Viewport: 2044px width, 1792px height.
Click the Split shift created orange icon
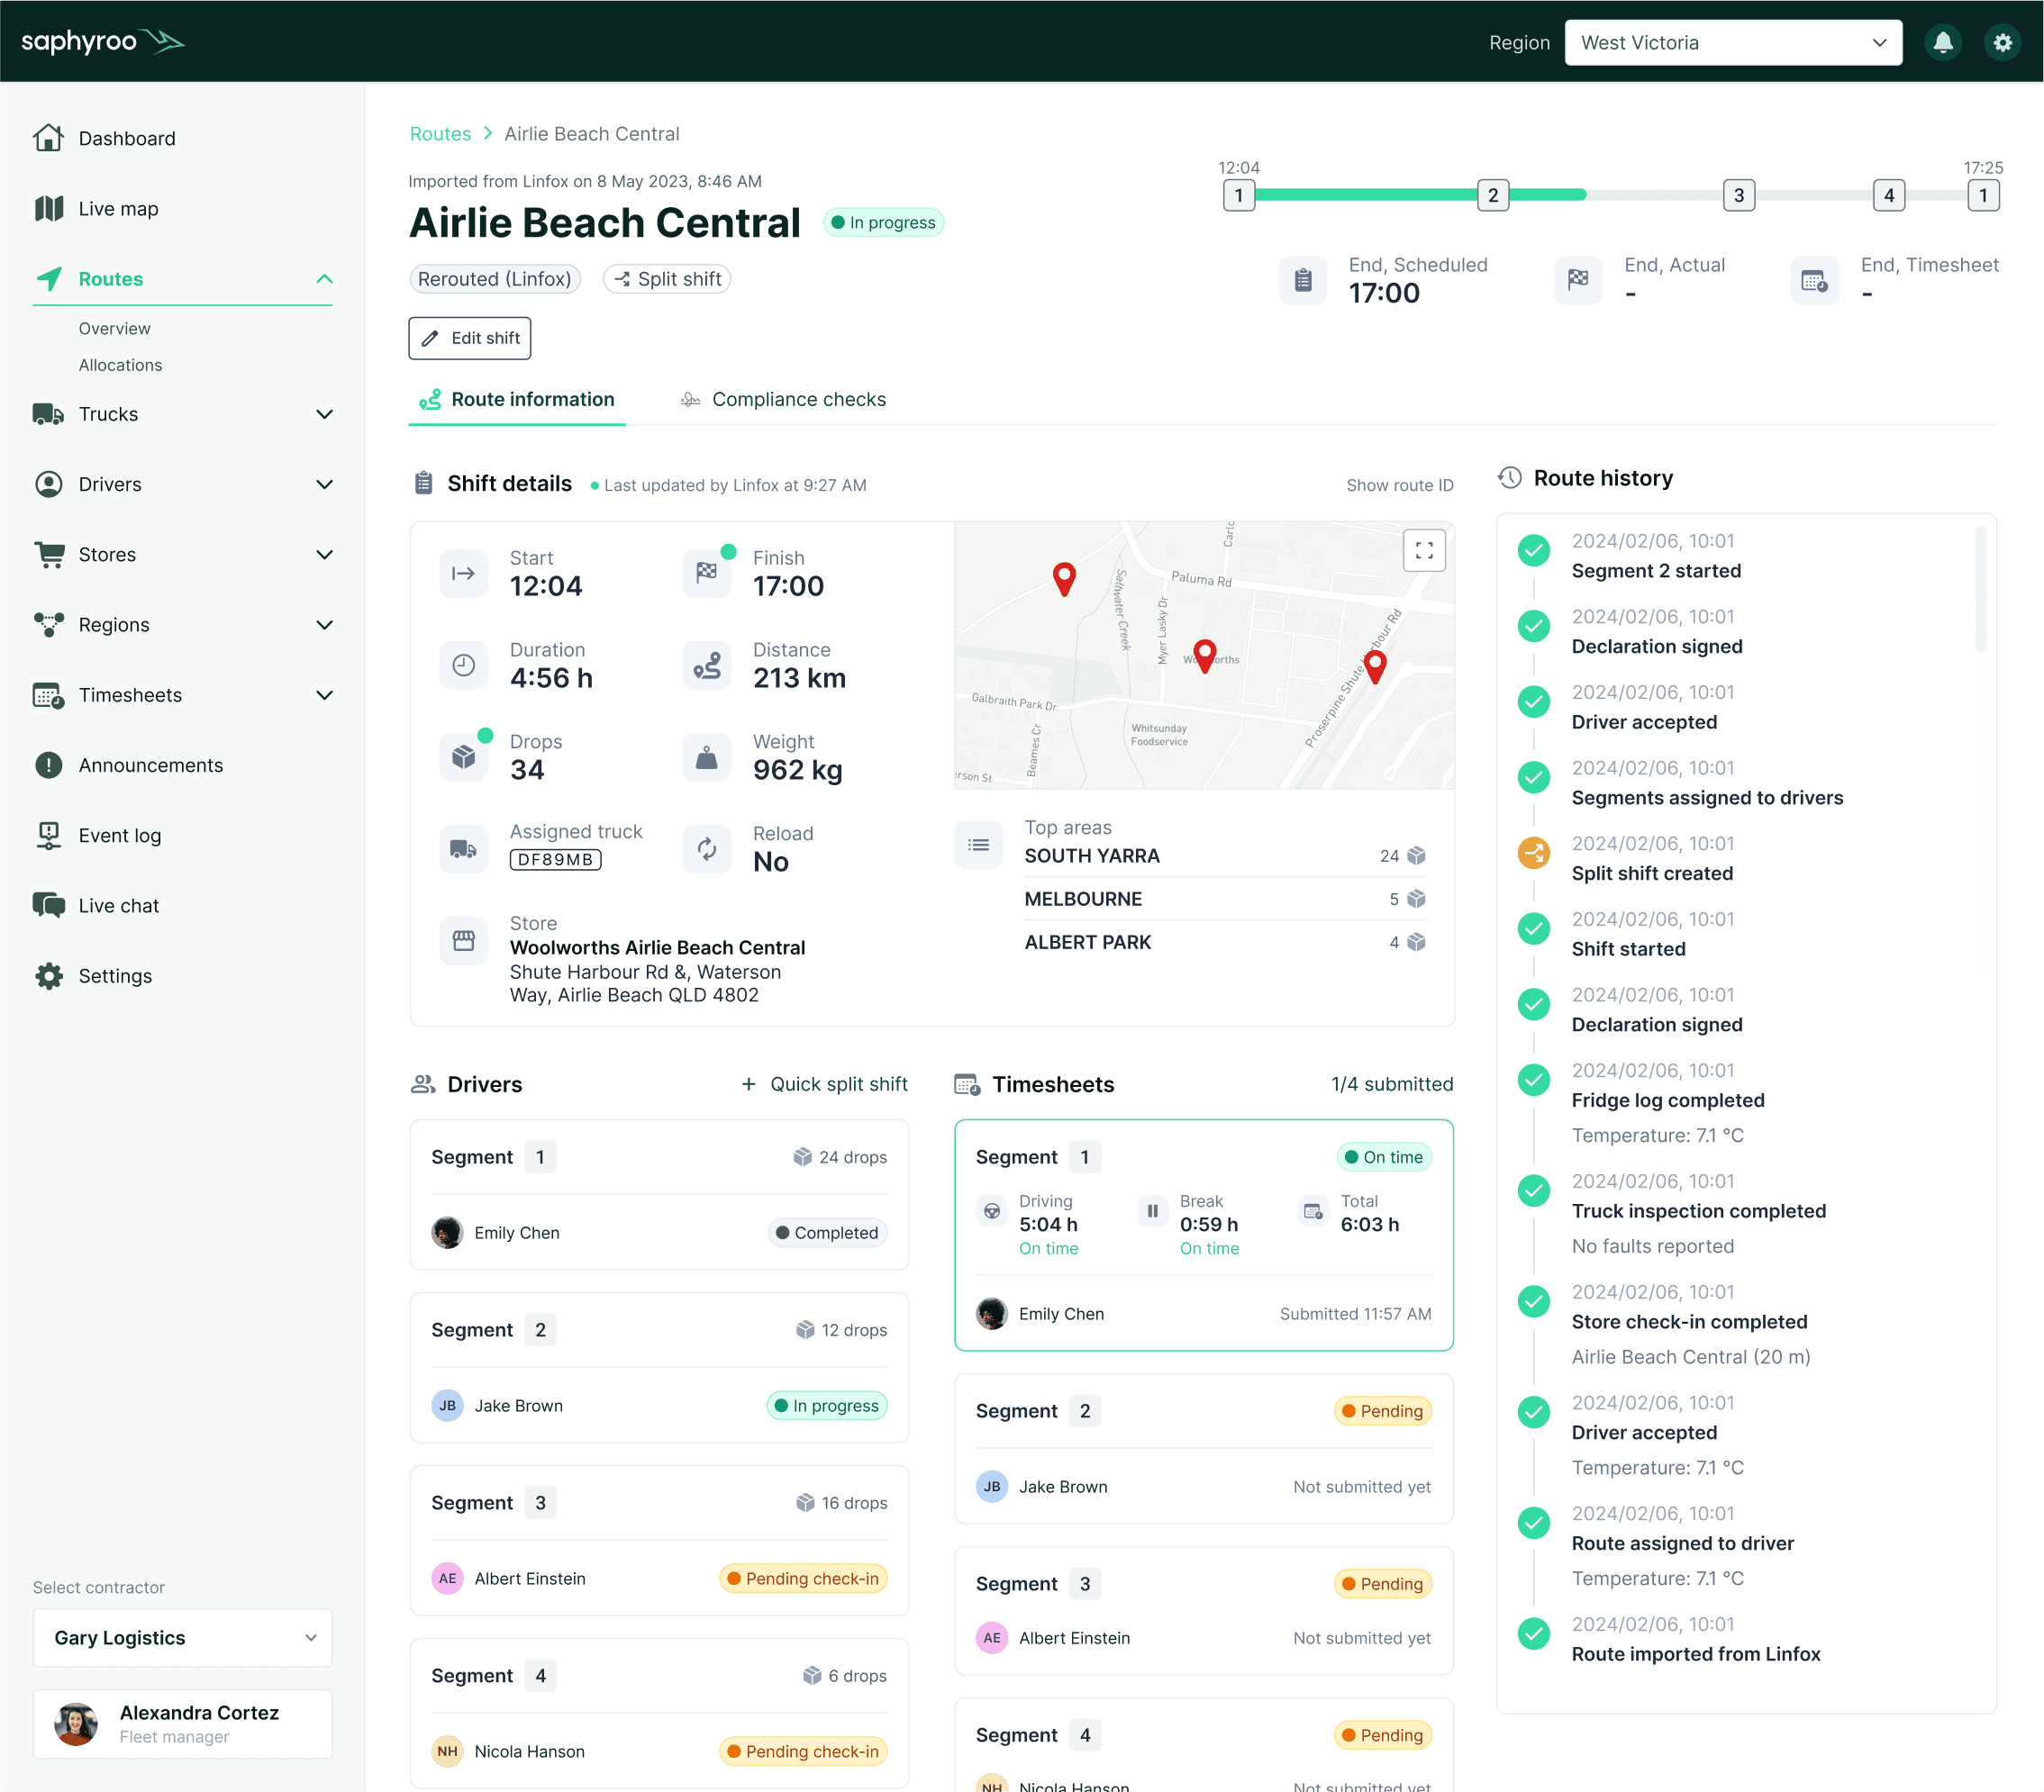click(1533, 853)
